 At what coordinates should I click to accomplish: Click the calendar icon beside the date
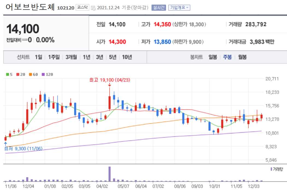click(93, 8)
